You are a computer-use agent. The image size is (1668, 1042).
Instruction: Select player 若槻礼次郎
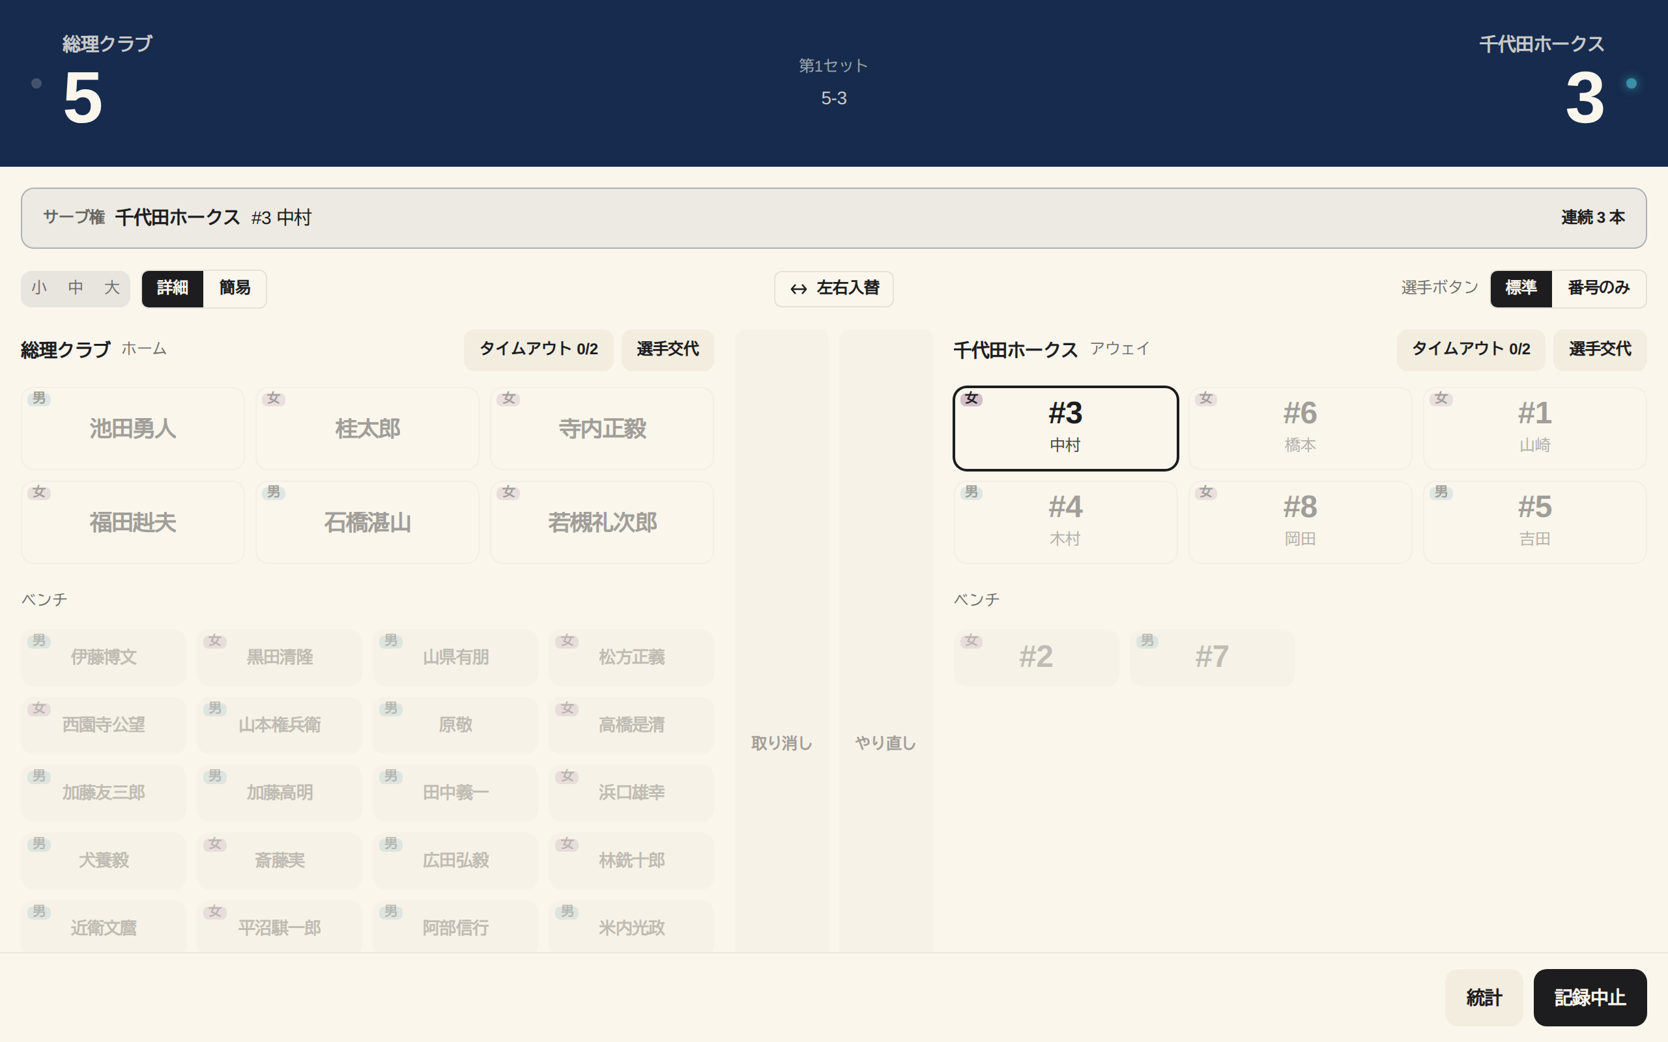pyautogui.click(x=602, y=522)
